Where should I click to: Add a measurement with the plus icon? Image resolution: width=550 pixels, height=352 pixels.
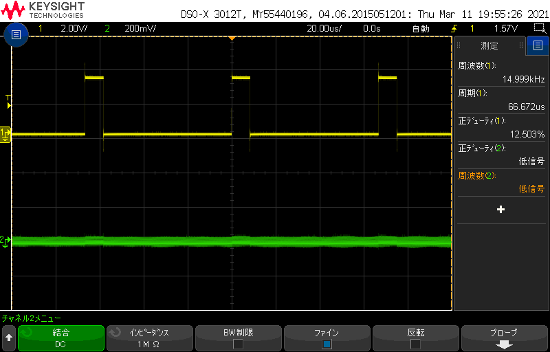click(x=500, y=209)
